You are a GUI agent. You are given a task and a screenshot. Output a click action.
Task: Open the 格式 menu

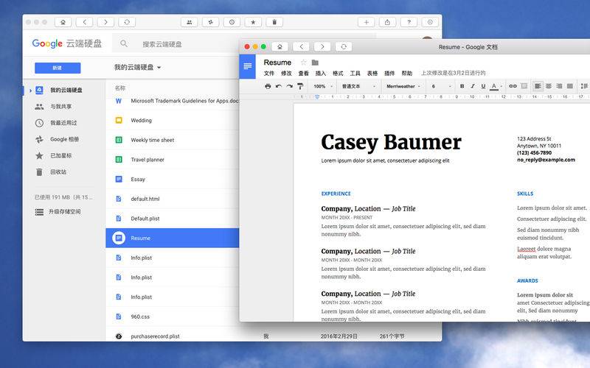pyautogui.click(x=338, y=73)
